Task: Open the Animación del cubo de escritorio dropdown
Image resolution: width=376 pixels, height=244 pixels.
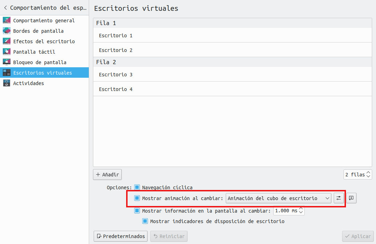Action: 279,198
